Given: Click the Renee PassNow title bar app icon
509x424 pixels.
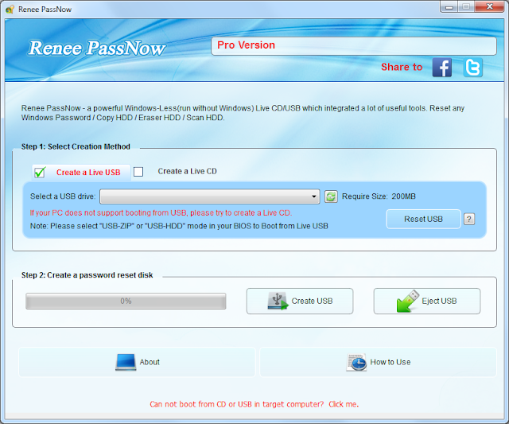Looking at the screenshot, I should point(10,9).
